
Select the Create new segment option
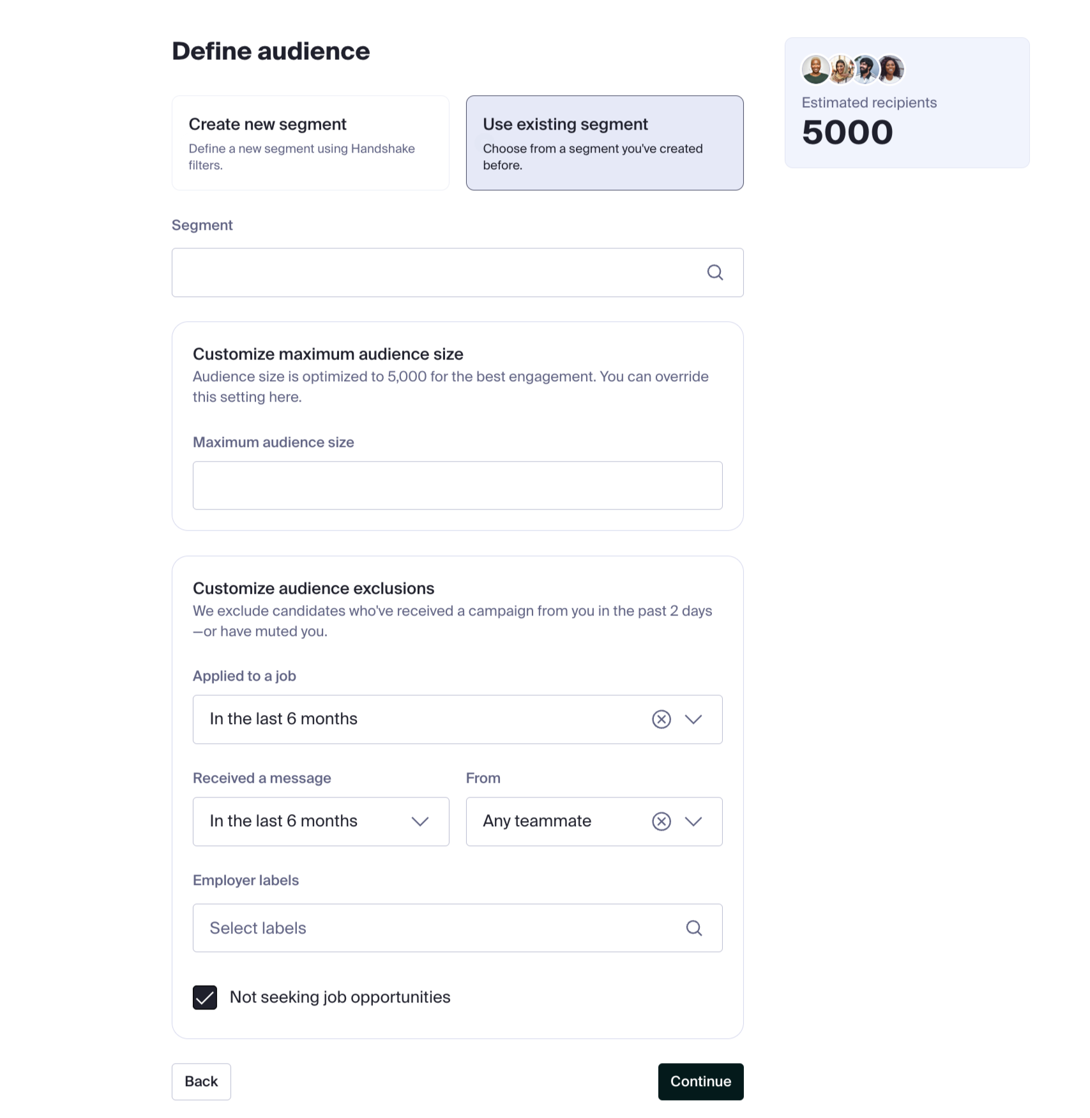[310, 143]
